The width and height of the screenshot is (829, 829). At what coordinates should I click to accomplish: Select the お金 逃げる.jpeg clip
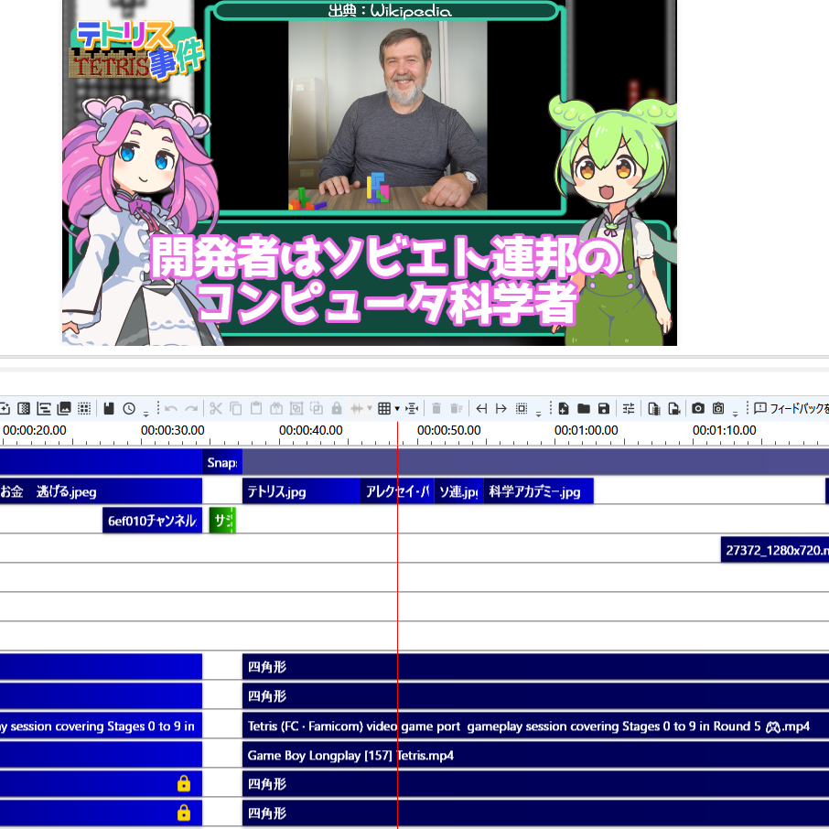(101, 491)
